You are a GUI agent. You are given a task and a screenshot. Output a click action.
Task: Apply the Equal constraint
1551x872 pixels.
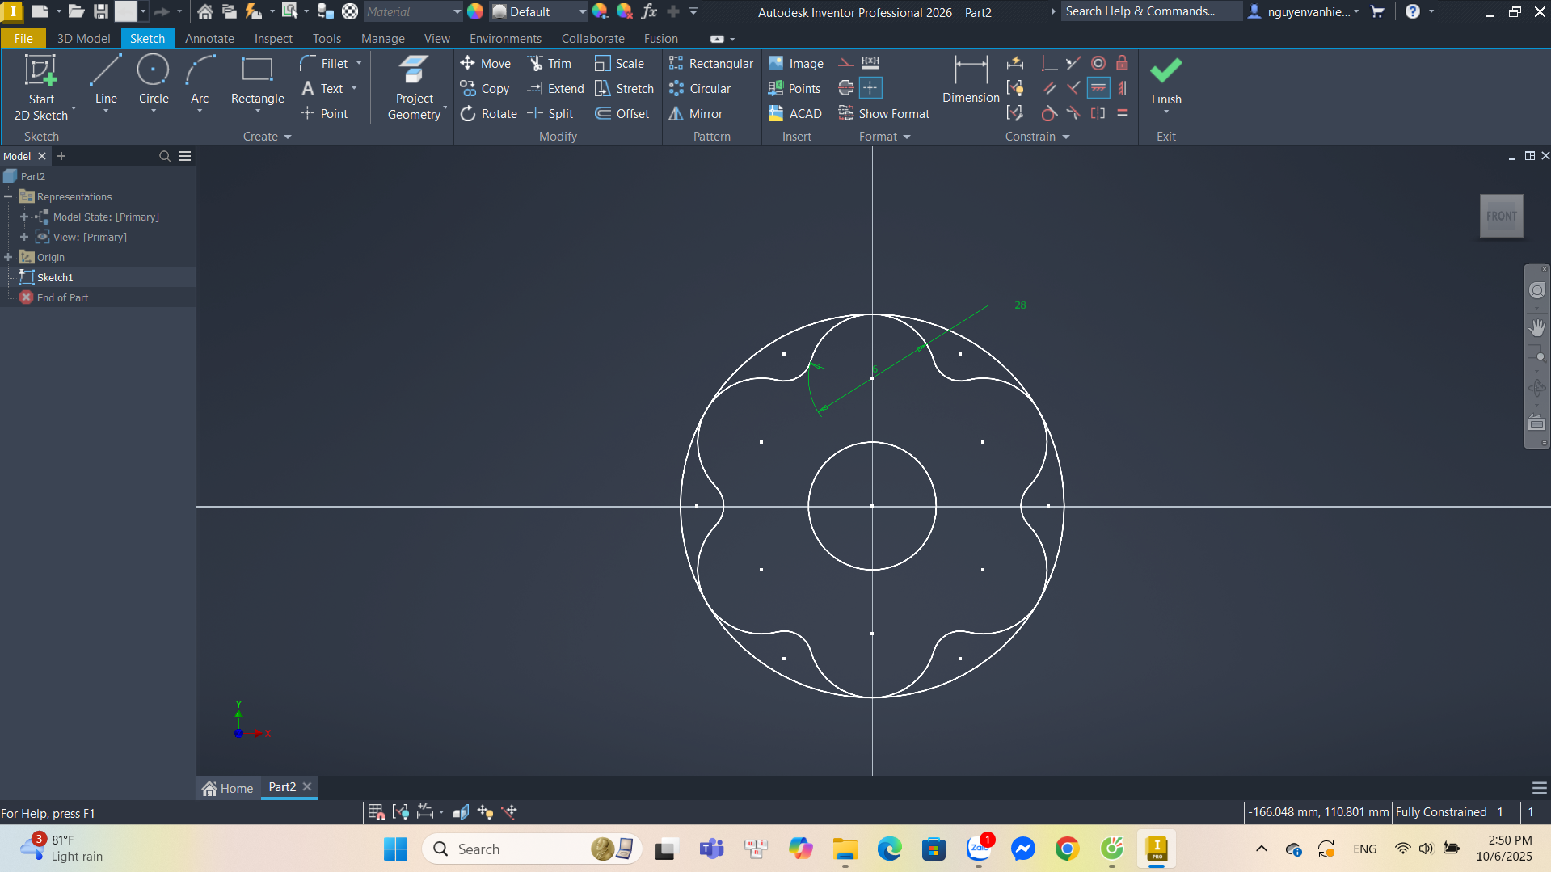click(x=1123, y=114)
